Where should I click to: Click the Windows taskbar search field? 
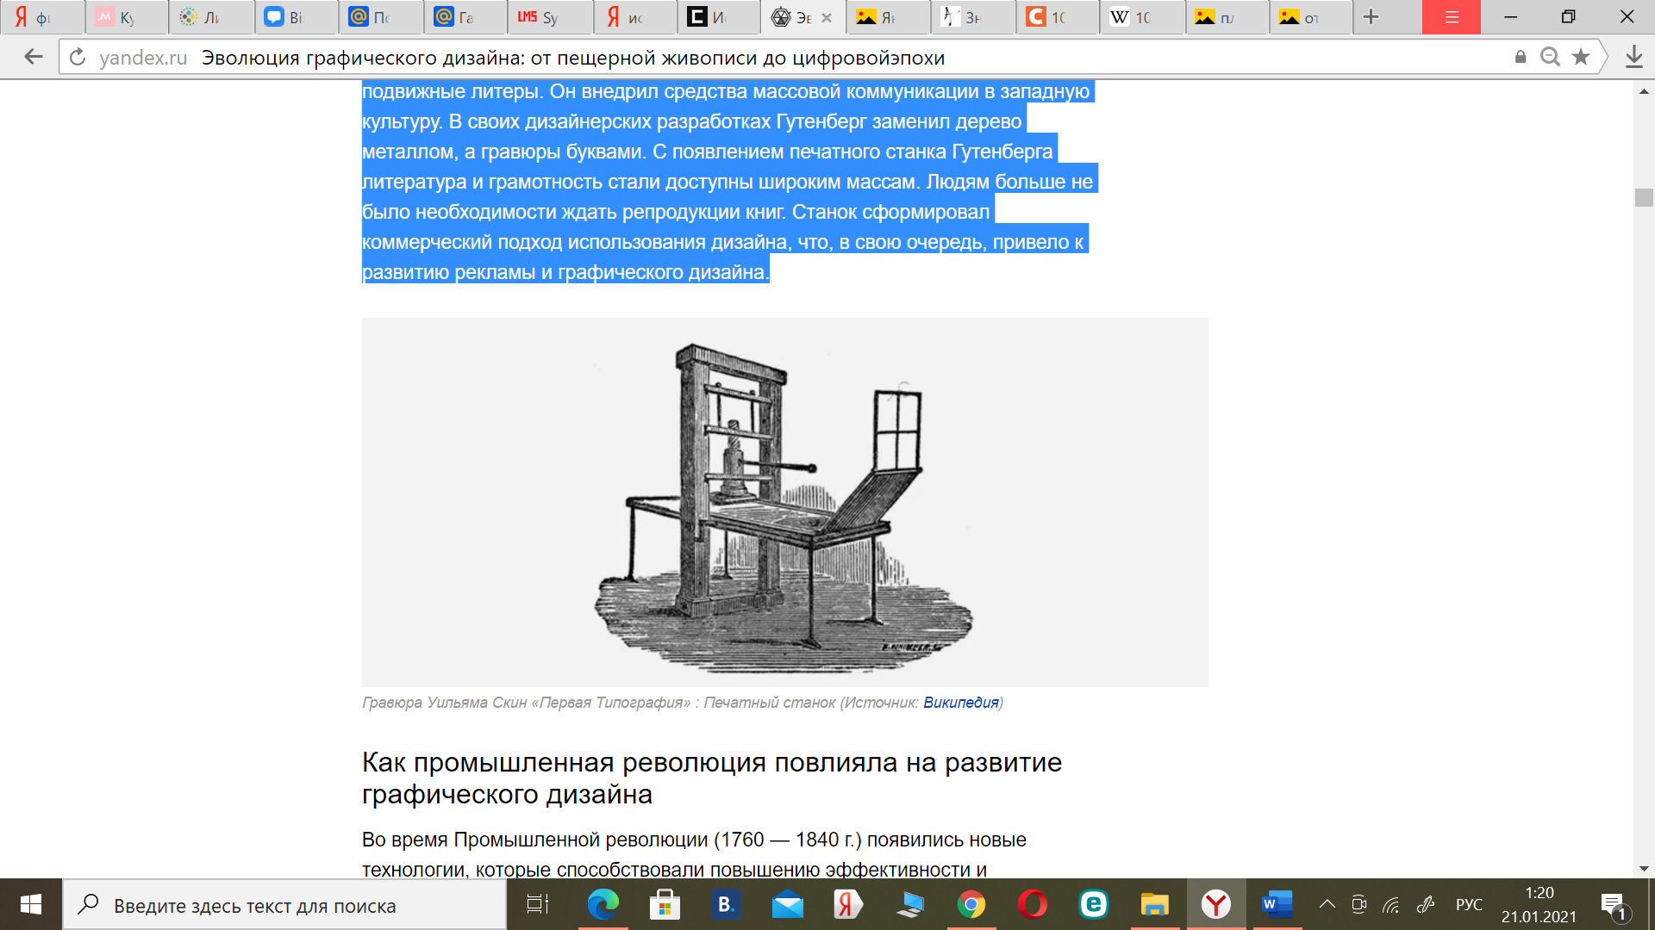(284, 905)
